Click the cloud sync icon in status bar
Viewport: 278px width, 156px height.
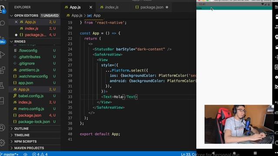pyautogui.click(x=25, y=154)
